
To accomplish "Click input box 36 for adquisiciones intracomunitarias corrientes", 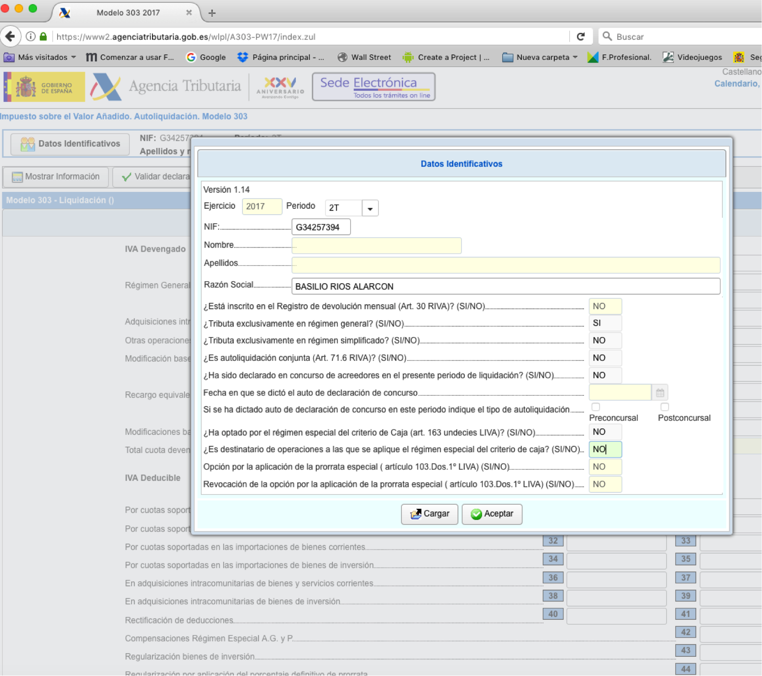I will pos(616,579).
